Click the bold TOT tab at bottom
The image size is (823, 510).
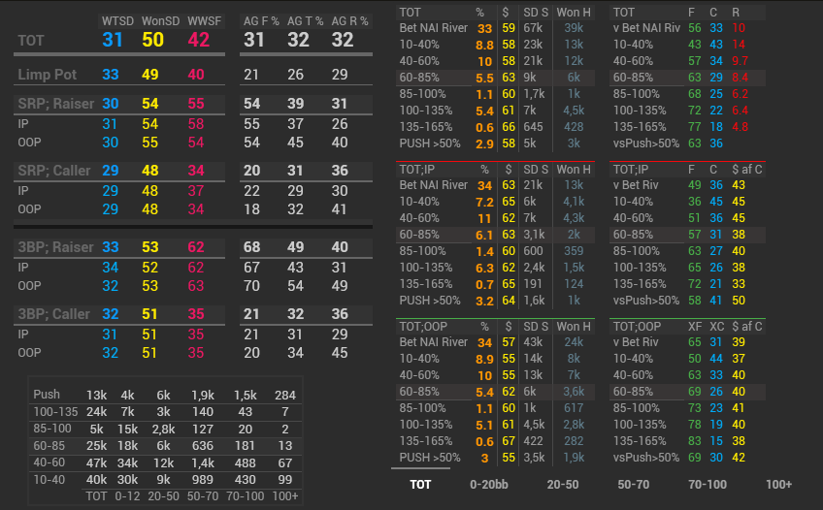click(420, 484)
